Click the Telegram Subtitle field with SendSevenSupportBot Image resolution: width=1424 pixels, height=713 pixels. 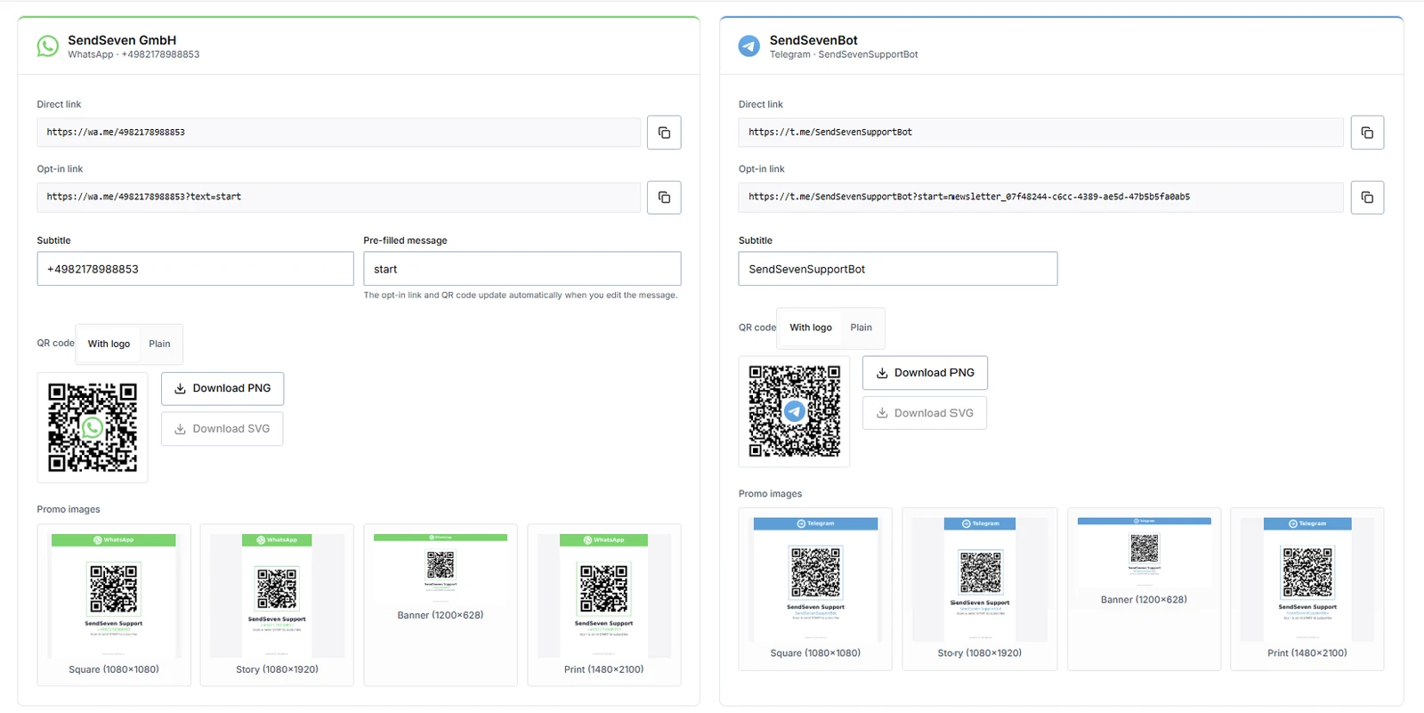point(898,269)
